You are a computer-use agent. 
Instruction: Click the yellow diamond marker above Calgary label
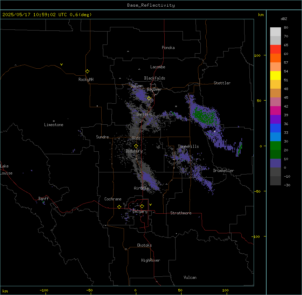tap(142, 206)
